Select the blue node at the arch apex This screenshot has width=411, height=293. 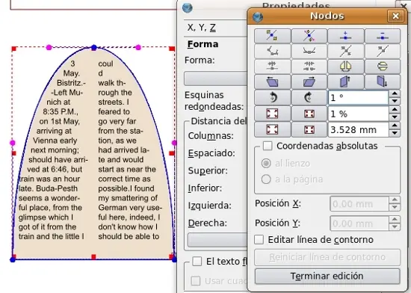tap(94, 47)
